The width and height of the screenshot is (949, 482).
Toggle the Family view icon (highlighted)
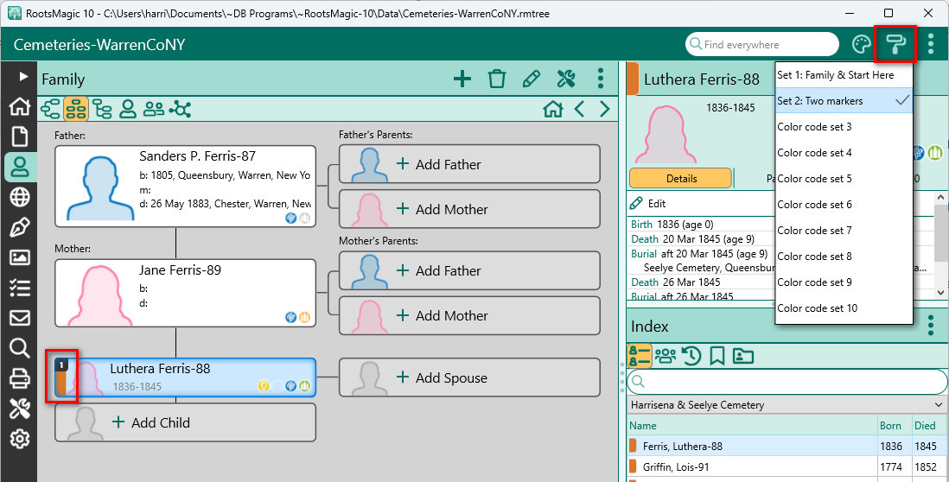point(76,109)
